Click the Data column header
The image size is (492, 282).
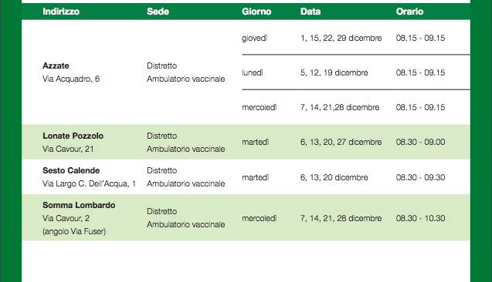310,12
